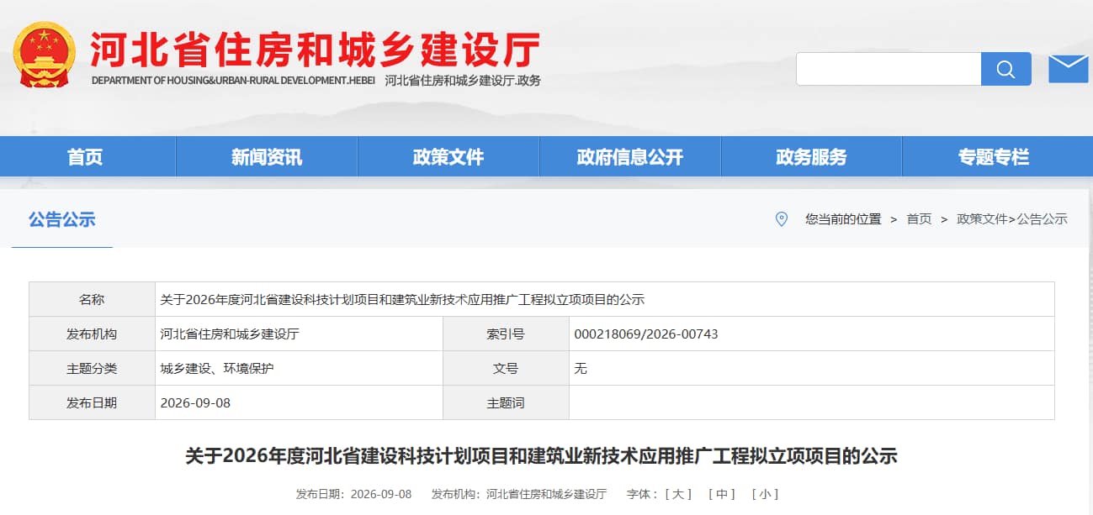Focus the site search input box
Image resolution: width=1093 pixels, height=515 pixels.
tap(889, 69)
